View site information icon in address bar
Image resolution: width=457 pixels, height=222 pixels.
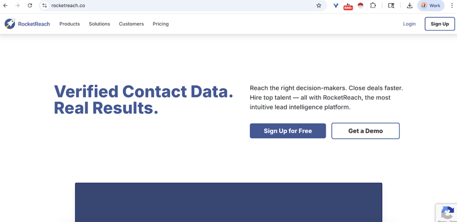45,6
